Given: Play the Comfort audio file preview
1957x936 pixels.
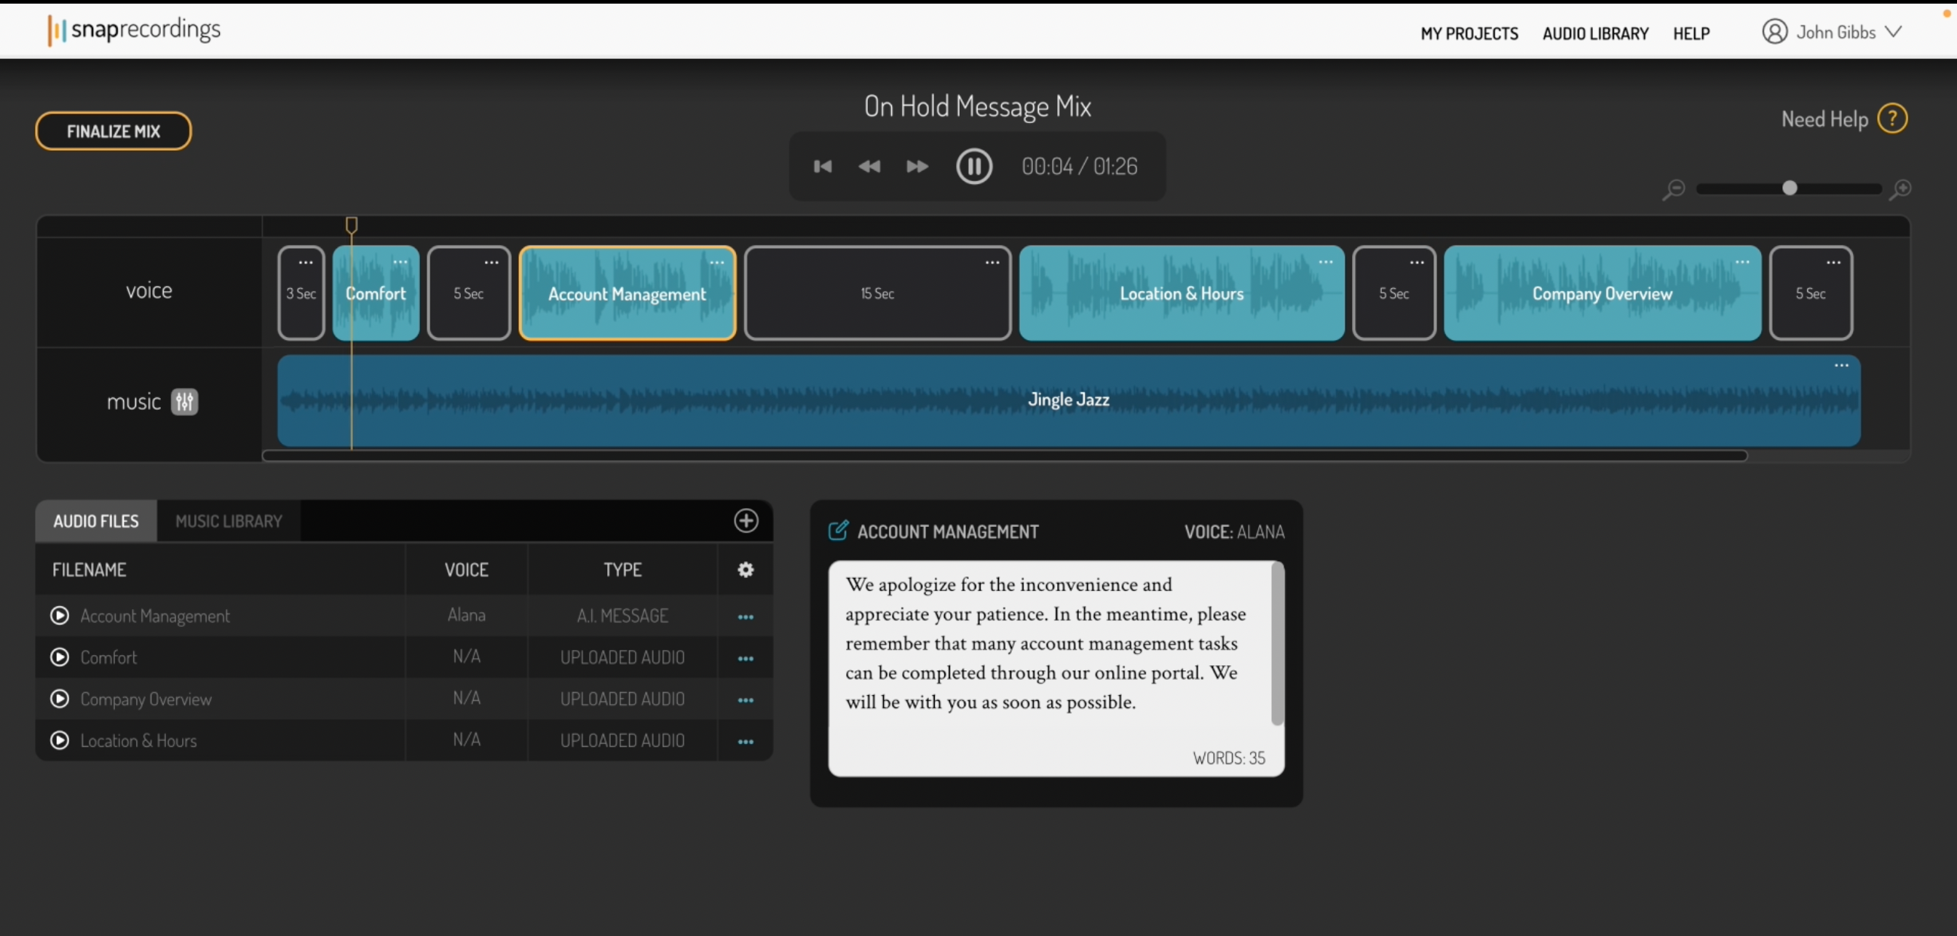Looking at the screenshot, I should coord(59,657).
